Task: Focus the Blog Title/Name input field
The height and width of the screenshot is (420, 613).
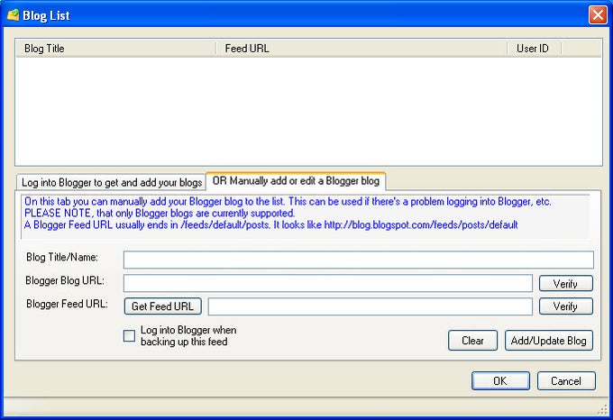Action: 359,260
